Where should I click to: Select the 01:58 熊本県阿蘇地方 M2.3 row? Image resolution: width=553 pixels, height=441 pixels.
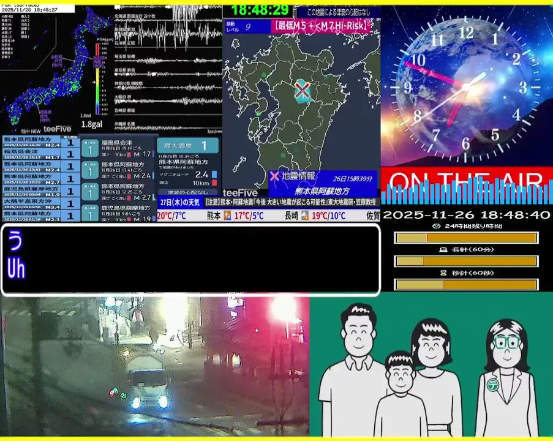pyautogui.click(x=41, y=216)
